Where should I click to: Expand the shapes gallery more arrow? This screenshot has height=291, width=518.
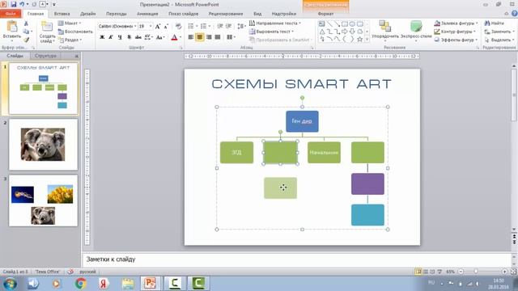(x=367, y=40)
